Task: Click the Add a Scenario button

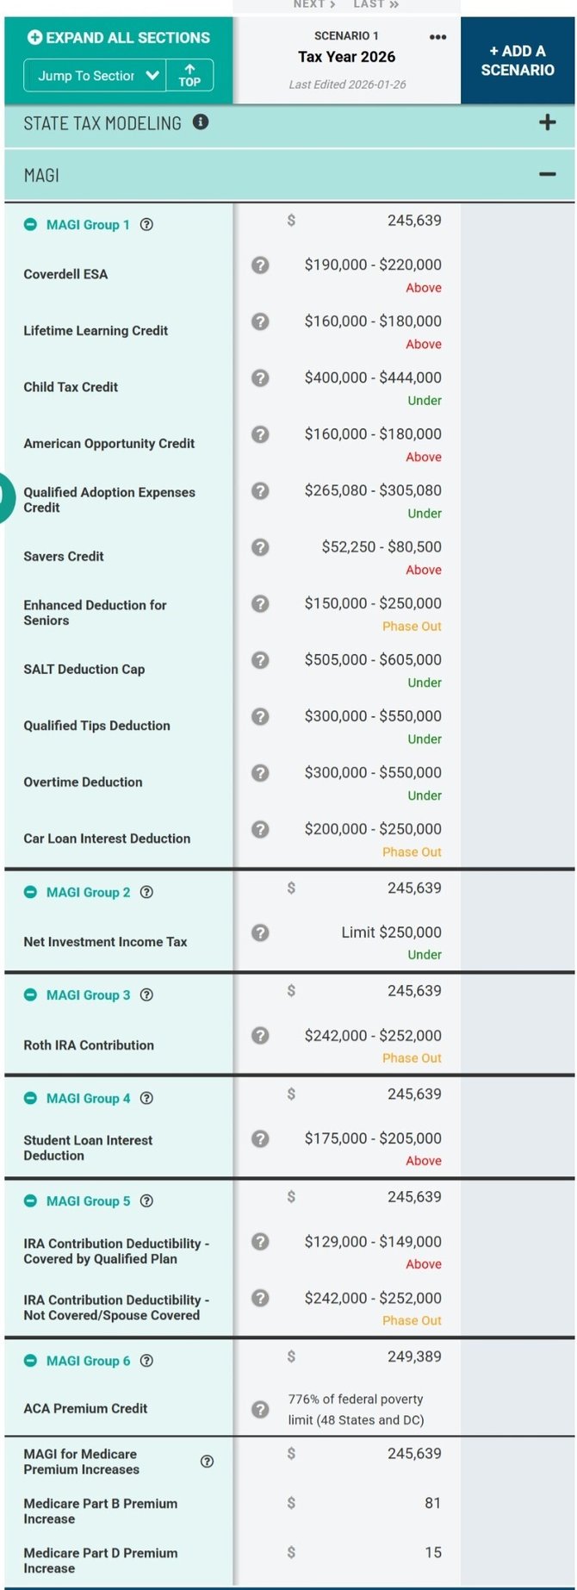Action: point(518,60)
